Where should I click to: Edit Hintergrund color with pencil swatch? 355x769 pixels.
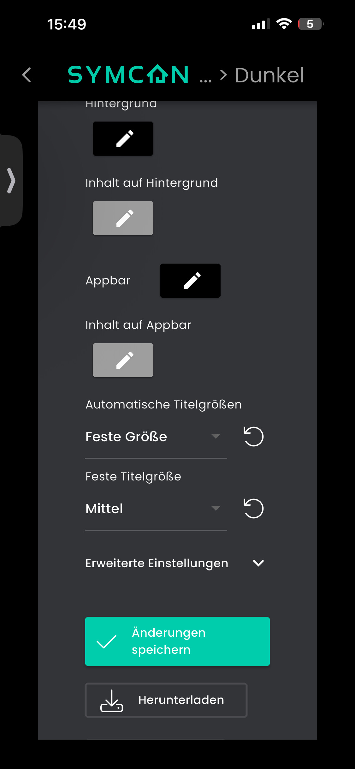pyautogui.click(x=123, y=139)
